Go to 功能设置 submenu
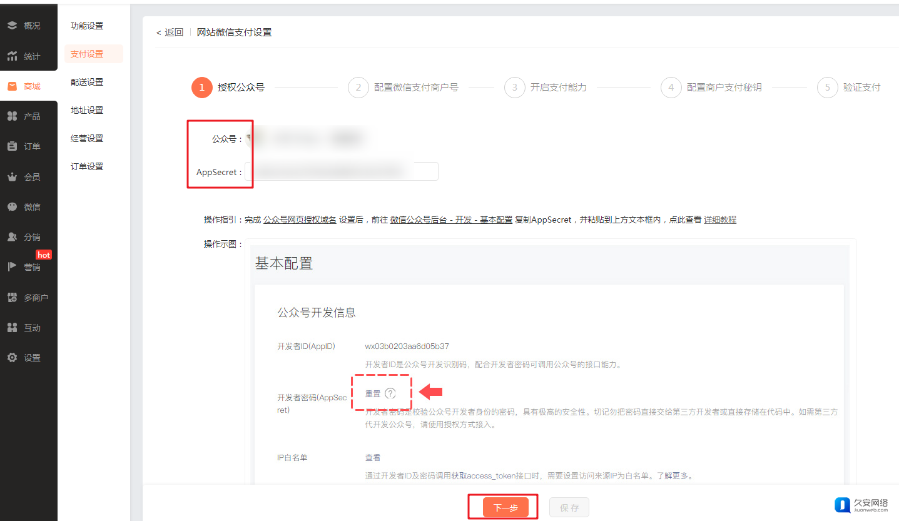Image resolution: width=899 pixels, height=521 pixels. pos(87,26)
